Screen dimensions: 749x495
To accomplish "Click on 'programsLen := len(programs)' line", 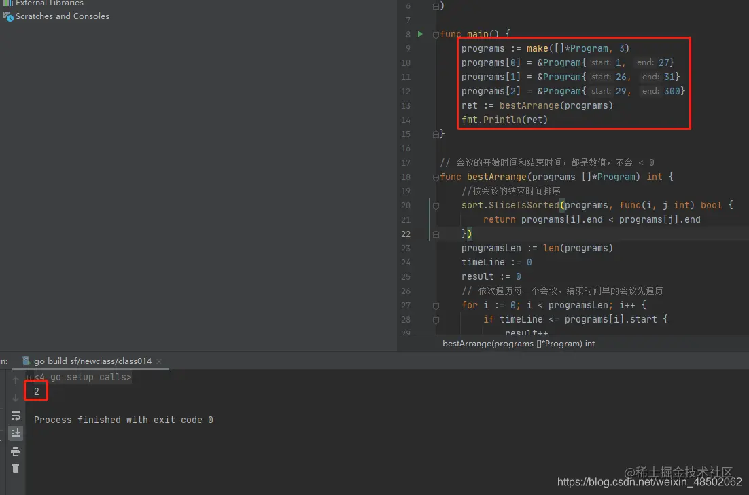I will (x=537, y=249).
